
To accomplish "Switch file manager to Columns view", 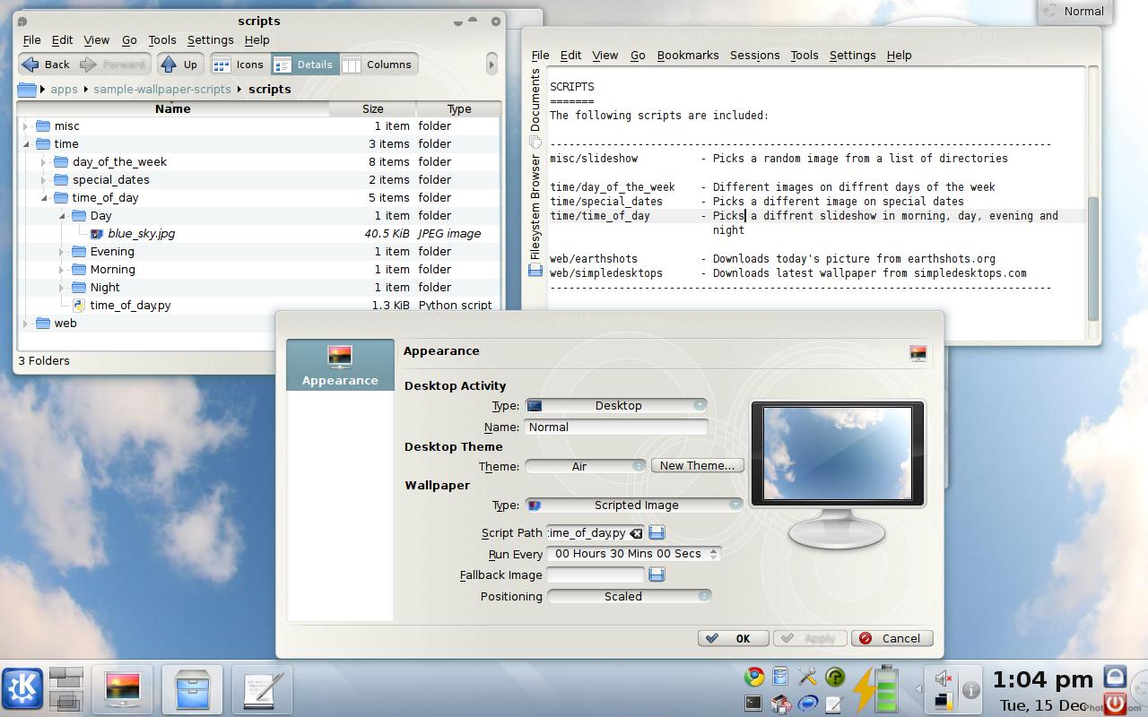I will (378, 65).
